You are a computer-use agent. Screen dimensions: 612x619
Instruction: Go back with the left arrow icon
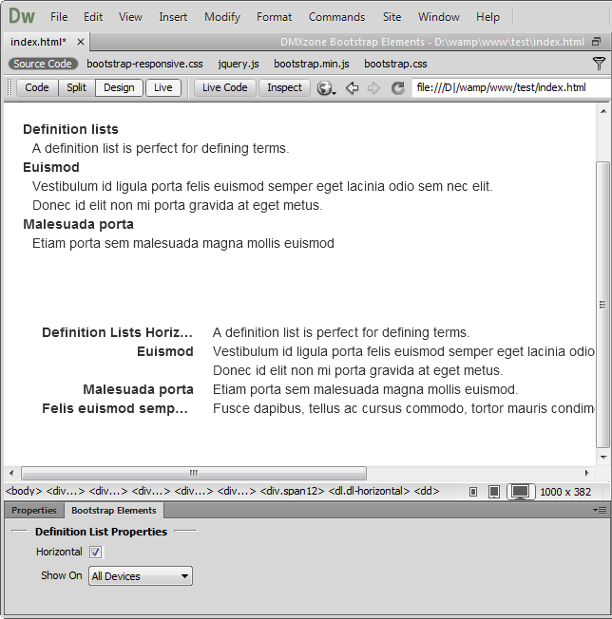(352, 87)
